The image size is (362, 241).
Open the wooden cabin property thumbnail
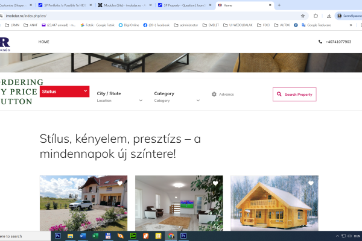pyautogui.click(x=275, y=203)
